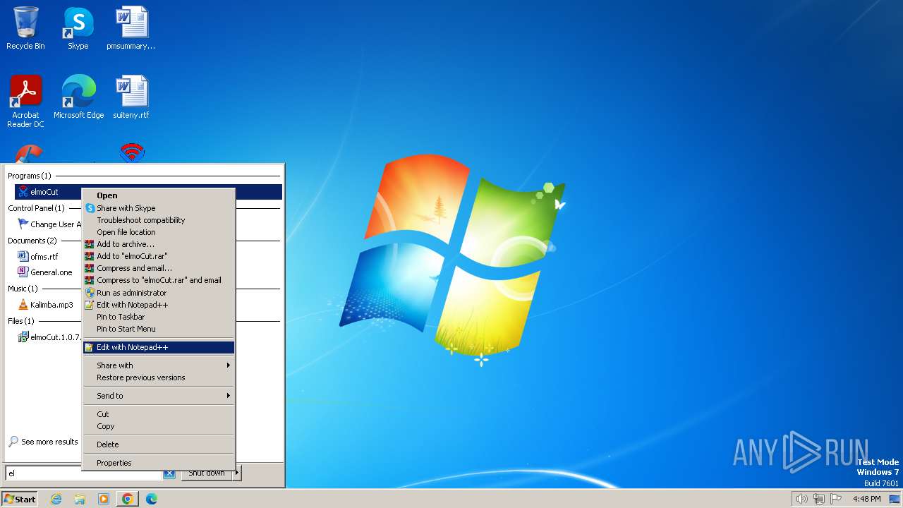Viewport: 903px width, 508px height.
Task: Open Acrobat Reader DC desktop shortcut
Action: (25, 102)
